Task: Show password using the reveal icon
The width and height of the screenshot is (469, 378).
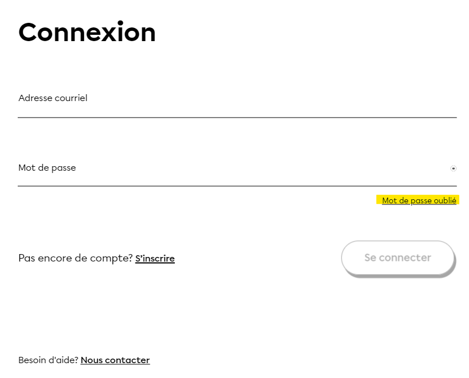Action: (453, 168)
